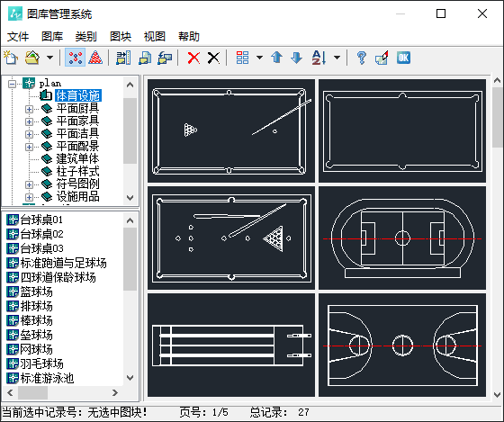Select the 体育设施 tree item
Image resolution: width=504 pixels, height=422 pixels.
point(78,95)
